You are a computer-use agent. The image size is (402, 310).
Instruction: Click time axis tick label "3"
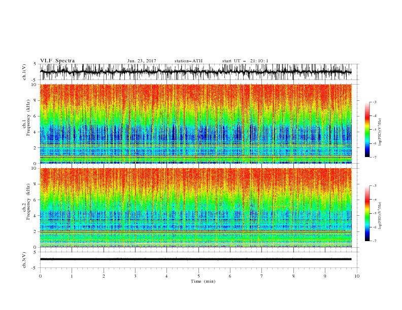tap(135, 276)
